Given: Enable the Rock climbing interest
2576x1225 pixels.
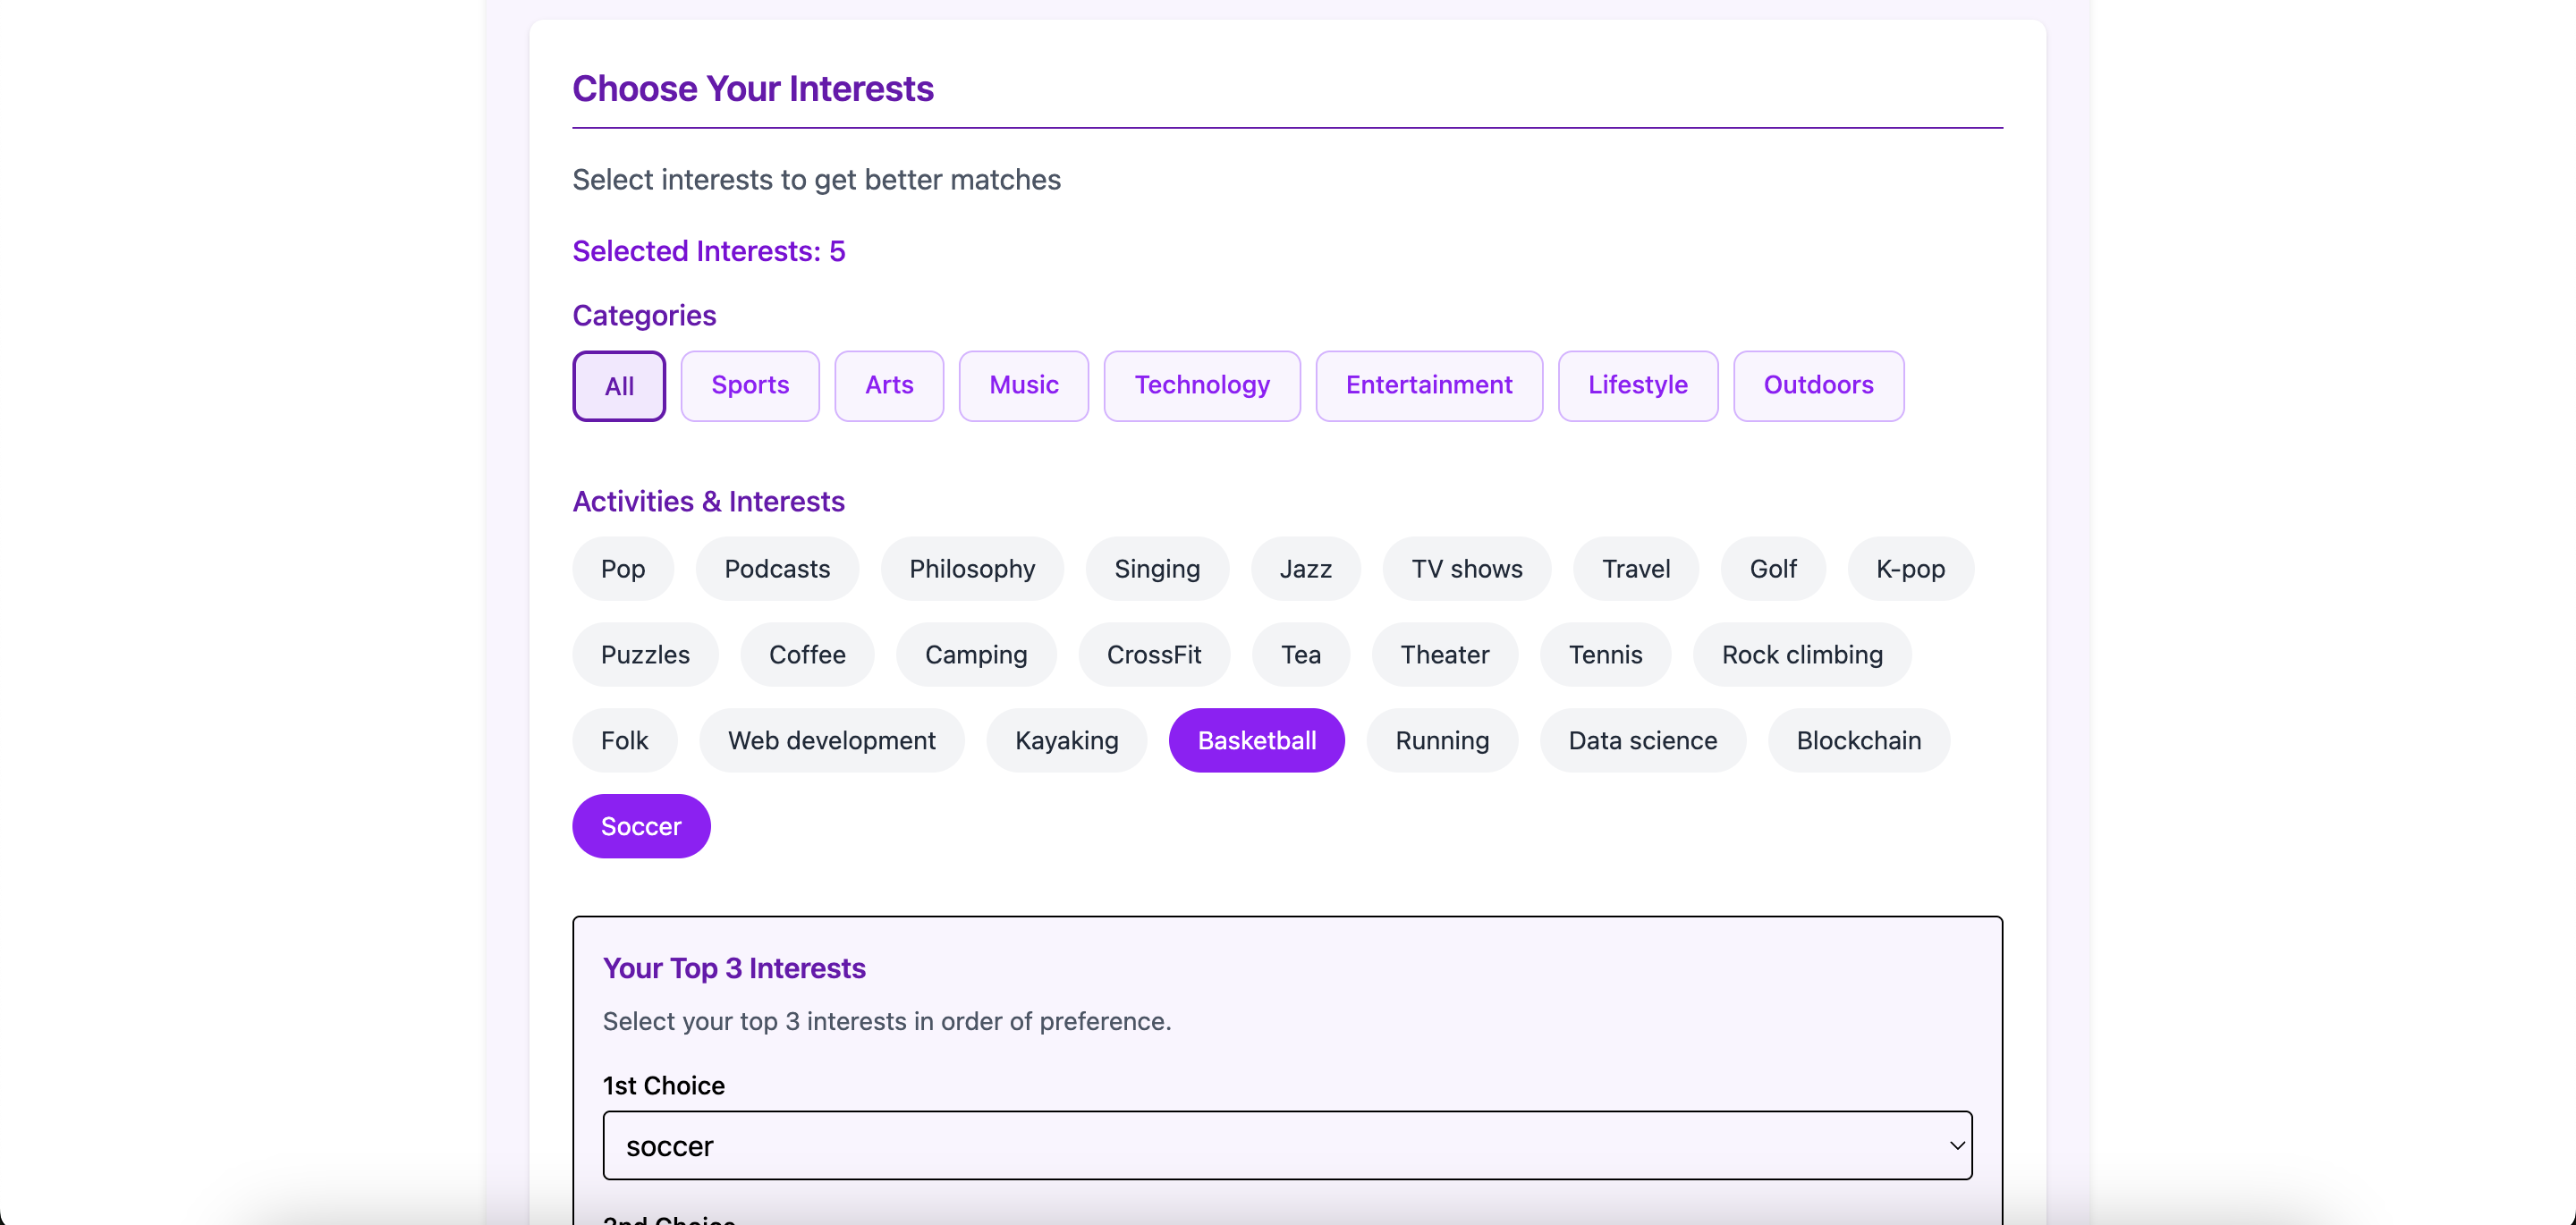Looking at the screenshot, I should click(x=1801, y=654).
